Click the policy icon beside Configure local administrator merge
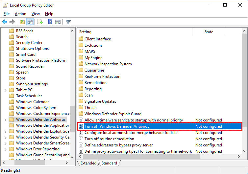This screenshot has height=174, width=248. tap(81, 133)
